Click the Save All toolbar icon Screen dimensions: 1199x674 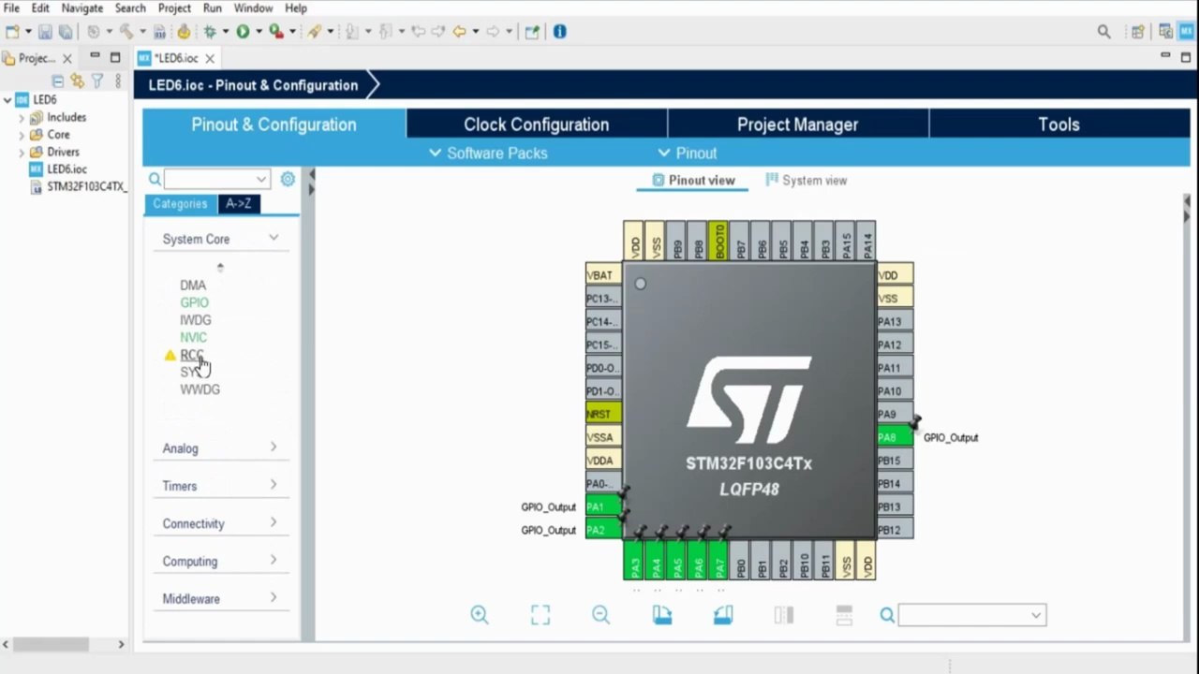click(x=65, y=32)
